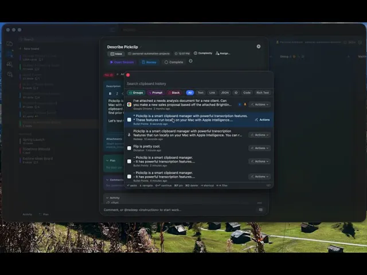Click the Redeep source icon on third clip
367x275 pixels.
click(x=129, y=135)
